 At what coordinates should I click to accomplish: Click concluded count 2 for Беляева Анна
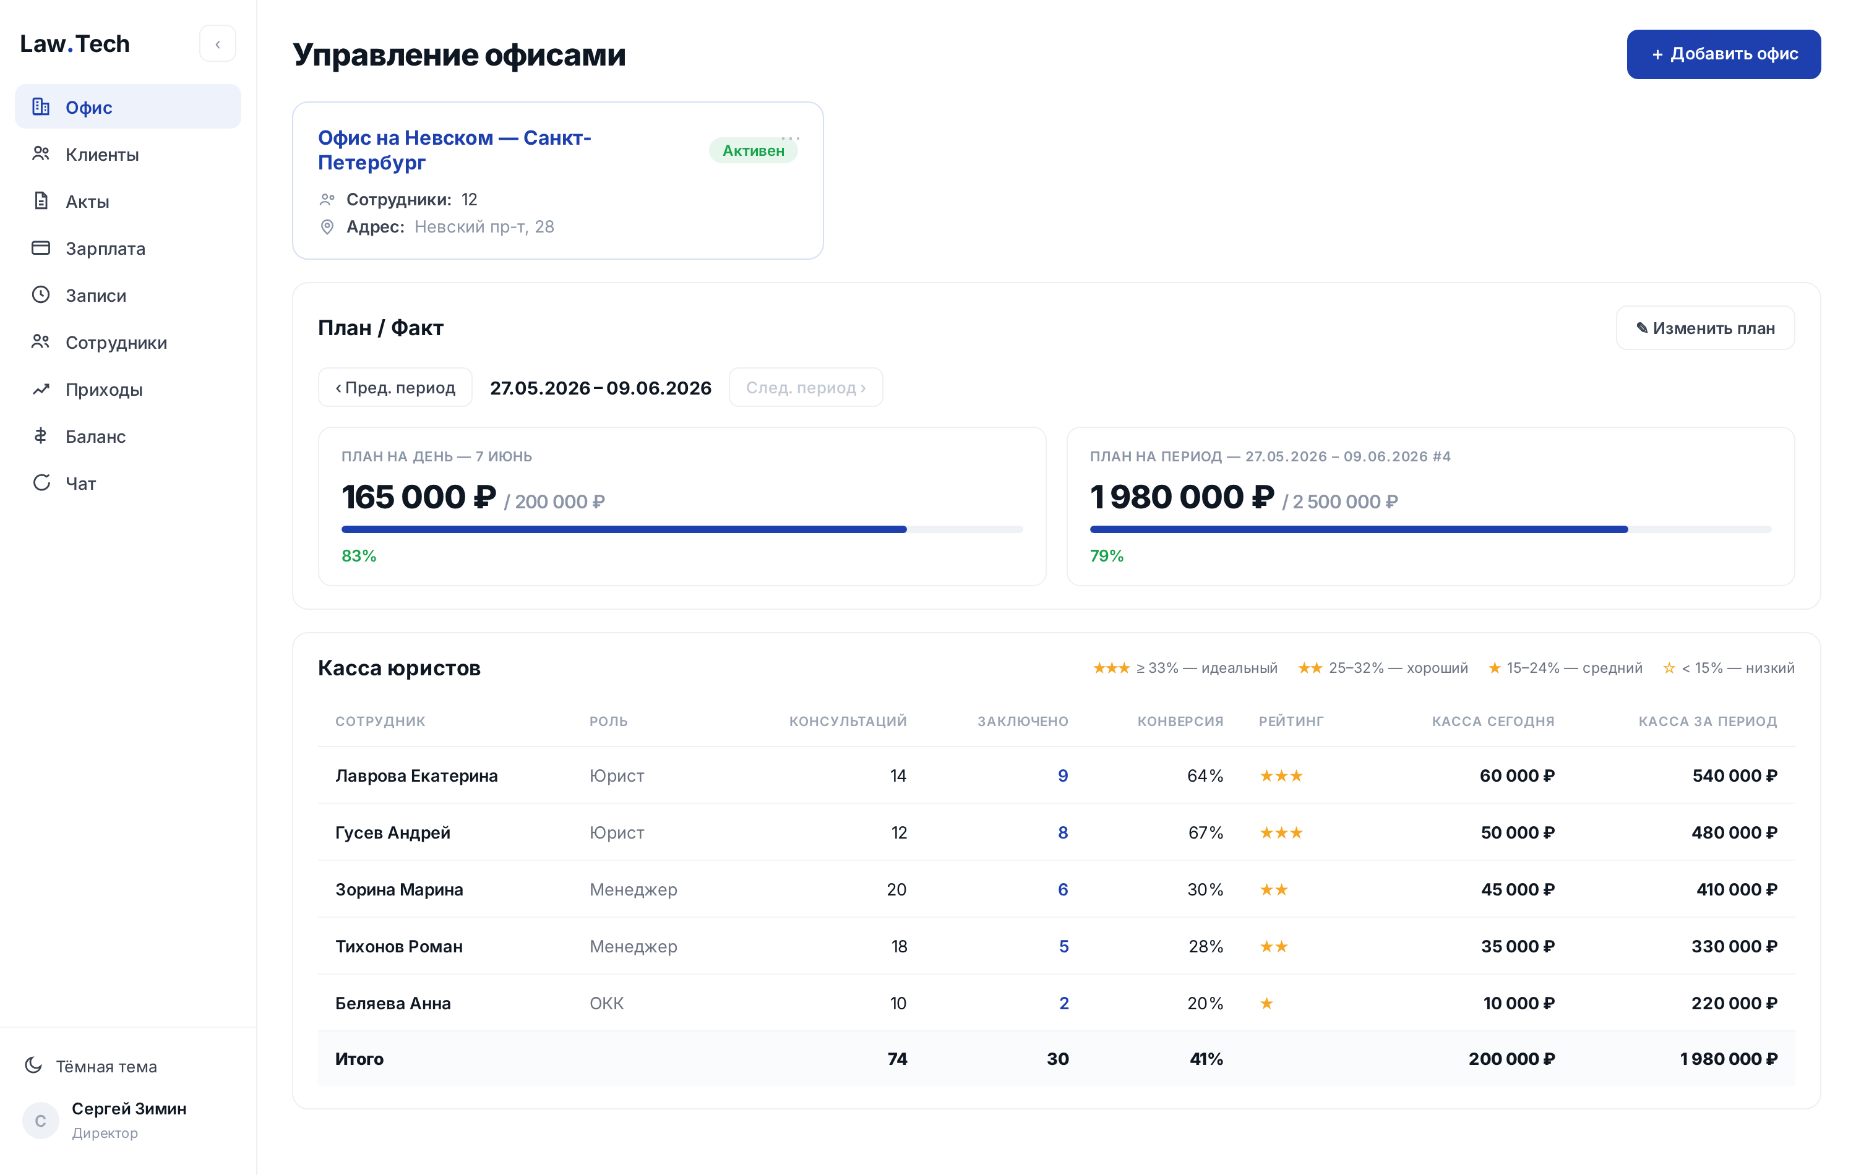tap(1063, 1003)
